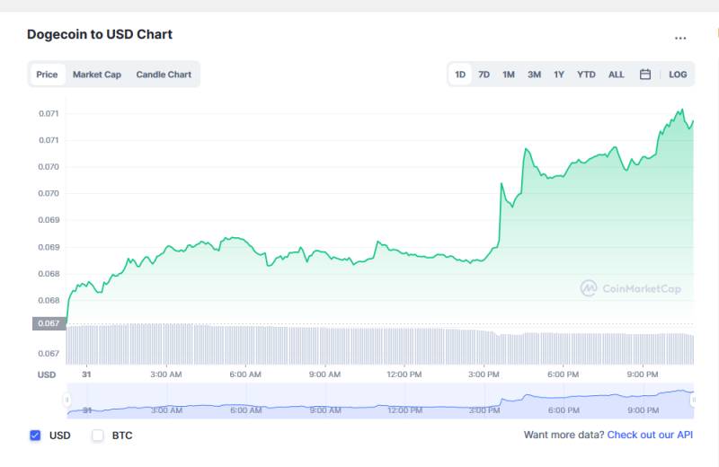Switch to the Market Cap tab
This screenshot has height=467, width=719.
97,75
